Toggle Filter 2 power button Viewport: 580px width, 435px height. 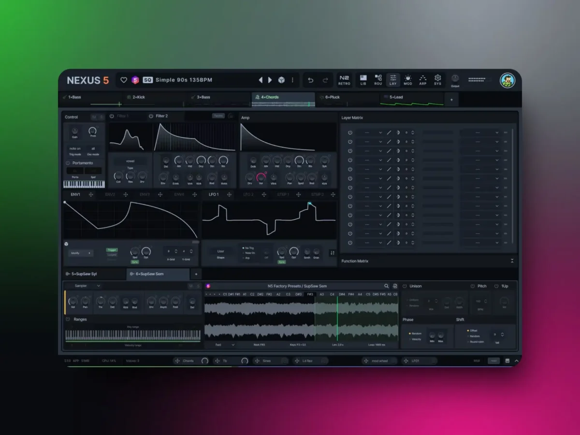(151, 116)
